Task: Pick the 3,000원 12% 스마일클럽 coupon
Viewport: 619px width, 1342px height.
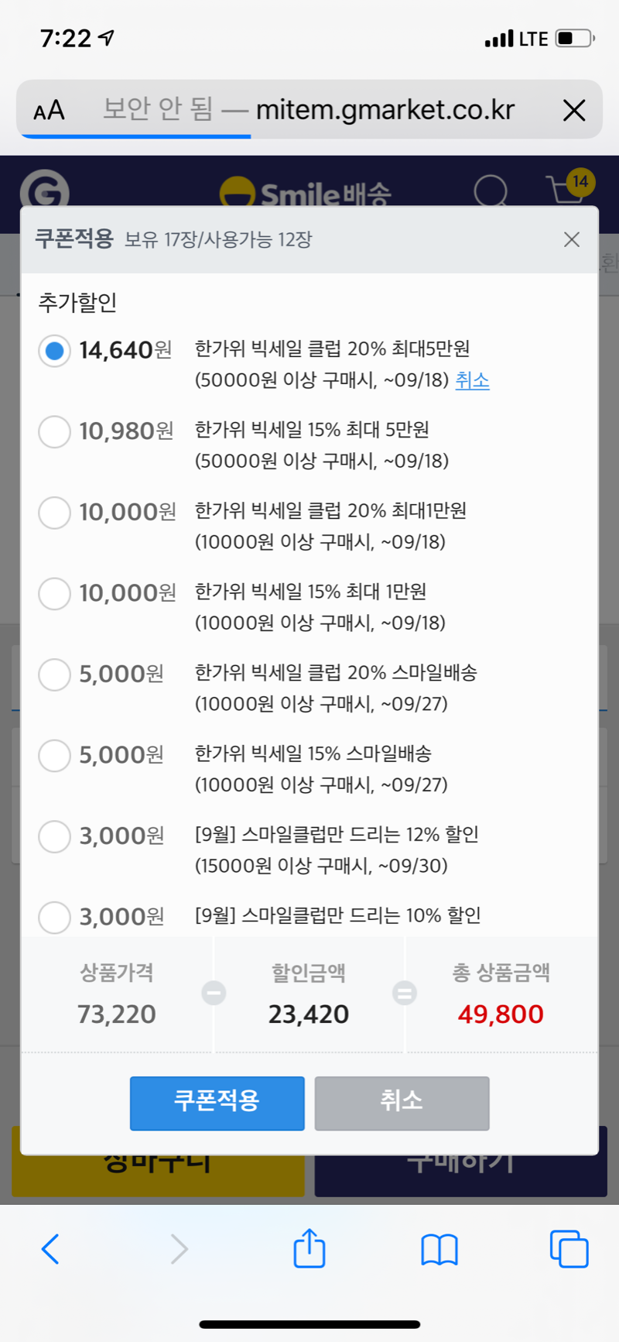Action: point(54,836)
